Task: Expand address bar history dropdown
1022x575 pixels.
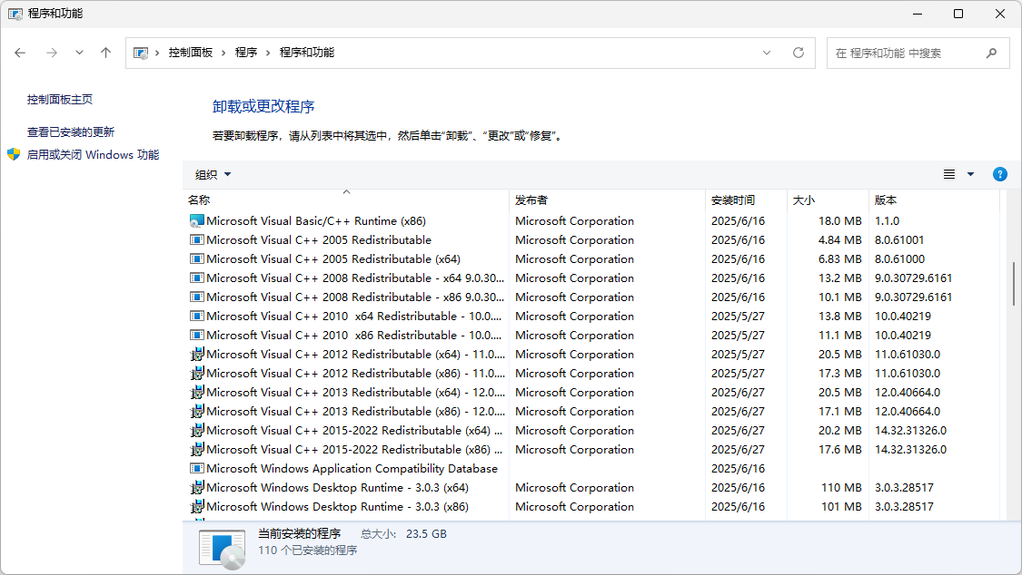Action: 767,53
